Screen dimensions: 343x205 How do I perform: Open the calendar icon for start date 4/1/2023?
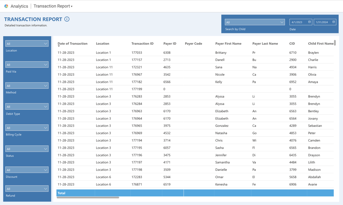pos(309,22)
